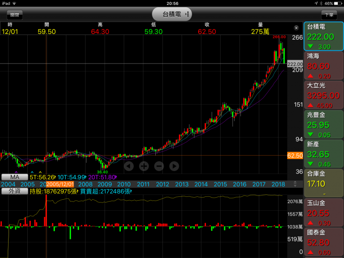Zoom in with the plus button
The image size is (344, 258).
coord(144,166)
